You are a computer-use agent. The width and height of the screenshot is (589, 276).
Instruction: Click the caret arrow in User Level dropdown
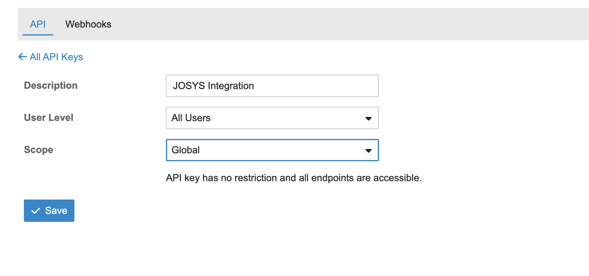tap(368, 118)
